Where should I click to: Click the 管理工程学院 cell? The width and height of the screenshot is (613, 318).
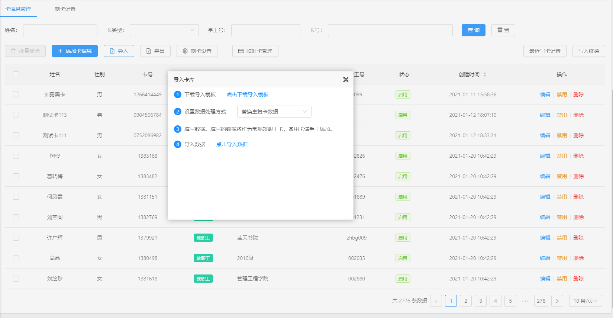click(253, 279)
